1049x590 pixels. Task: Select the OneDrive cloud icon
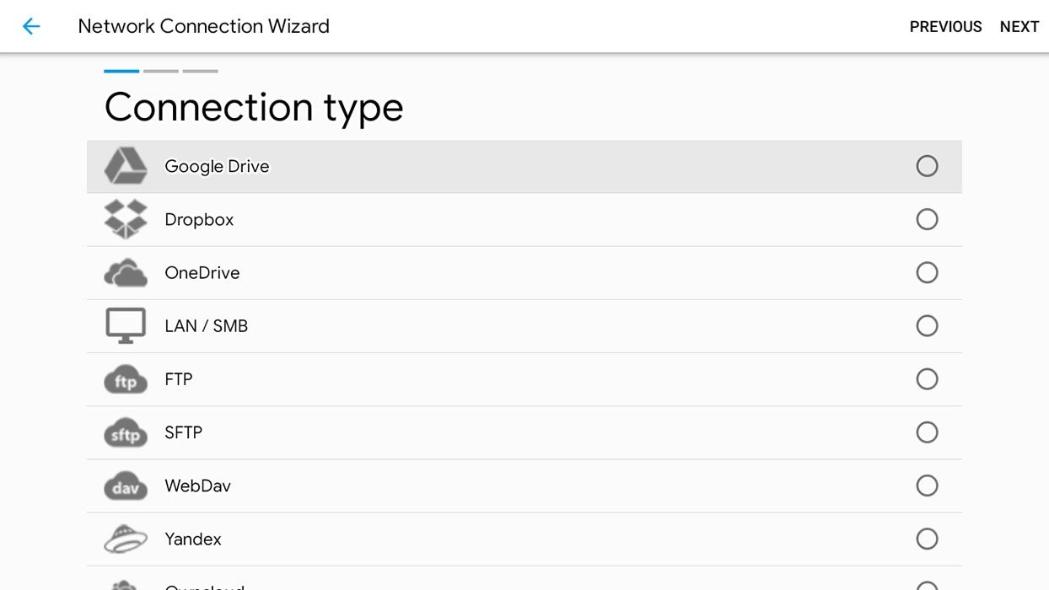[x=125, y=272]
